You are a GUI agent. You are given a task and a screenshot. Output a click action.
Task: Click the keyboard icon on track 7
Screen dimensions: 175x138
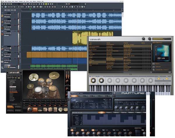pos(2,61)
